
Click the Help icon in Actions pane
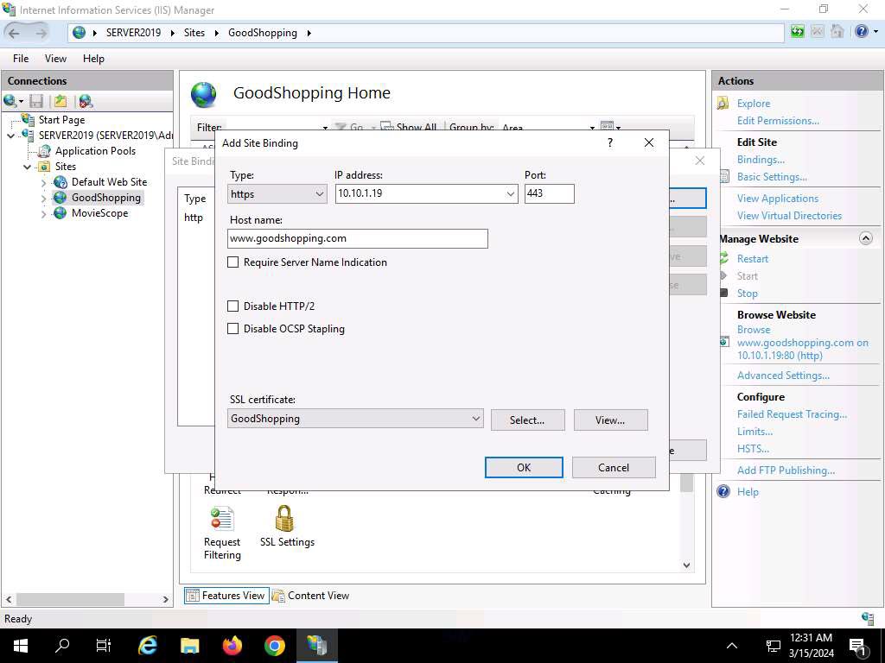[723, 491]
